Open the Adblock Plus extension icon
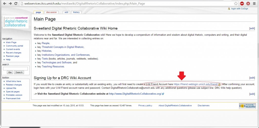 pos(242,4)
